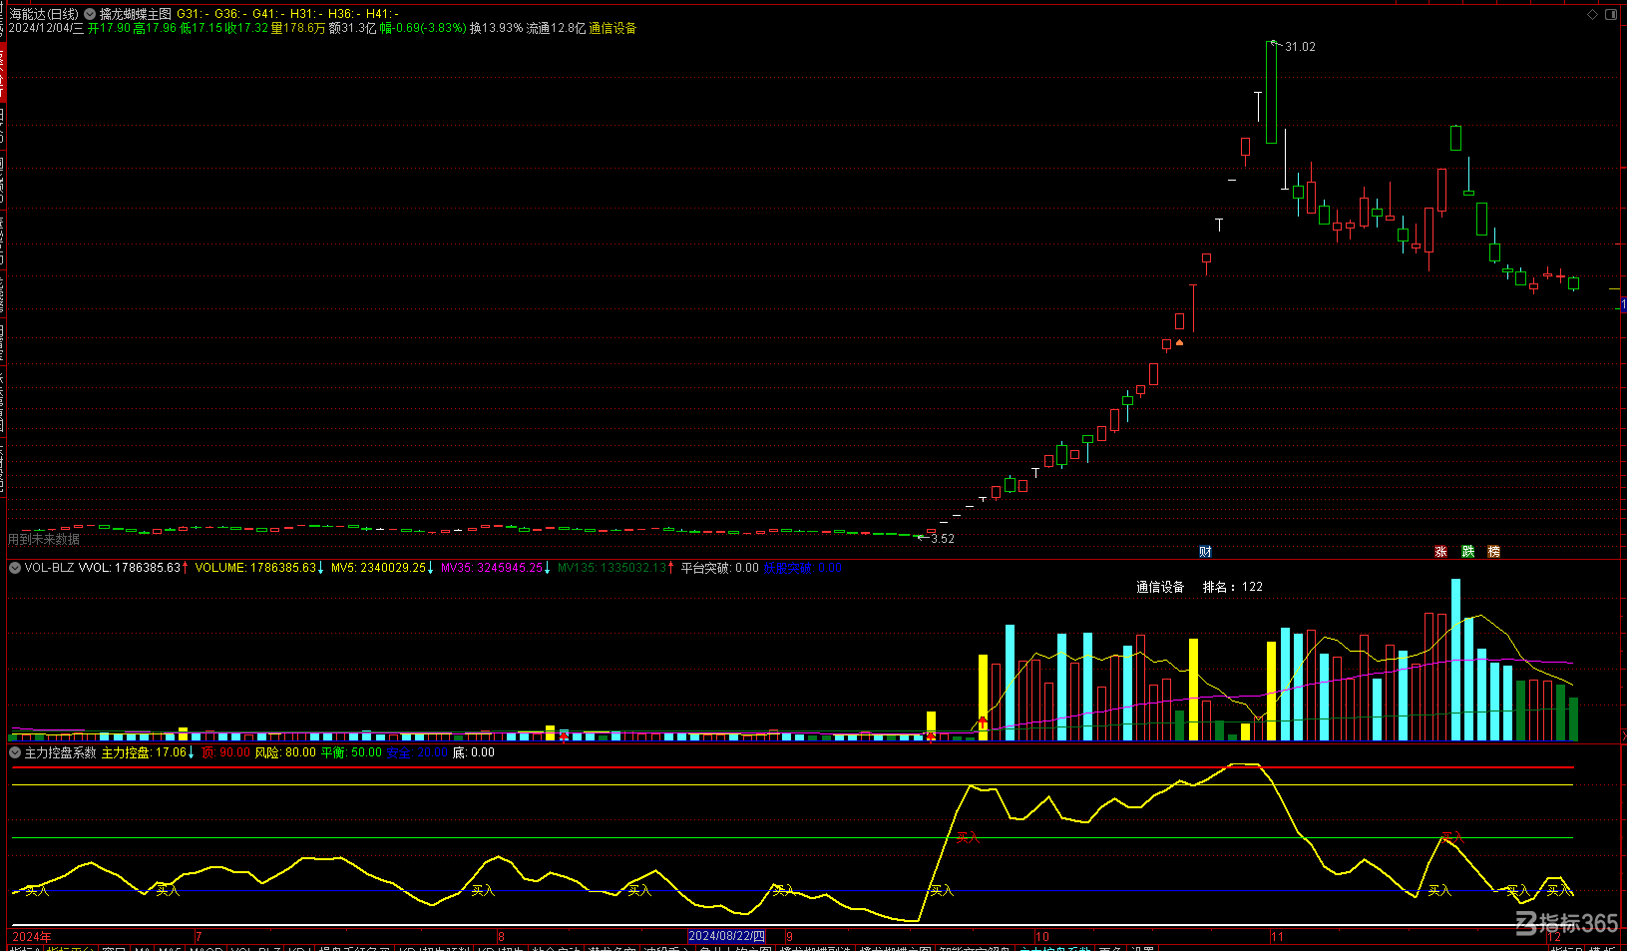Click the diamond icon at top-right corner
This screenshot has height=951, width=1627.
tap(1593, 14)
